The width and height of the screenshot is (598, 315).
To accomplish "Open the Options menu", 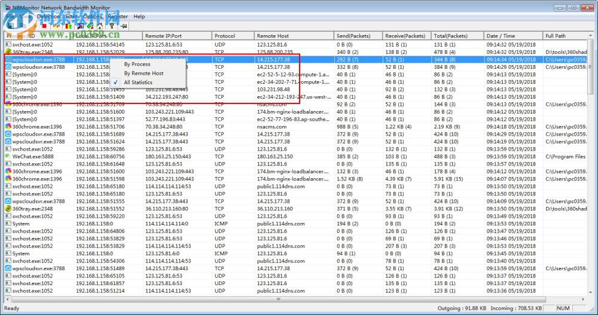I will click(x=92, y=16).
